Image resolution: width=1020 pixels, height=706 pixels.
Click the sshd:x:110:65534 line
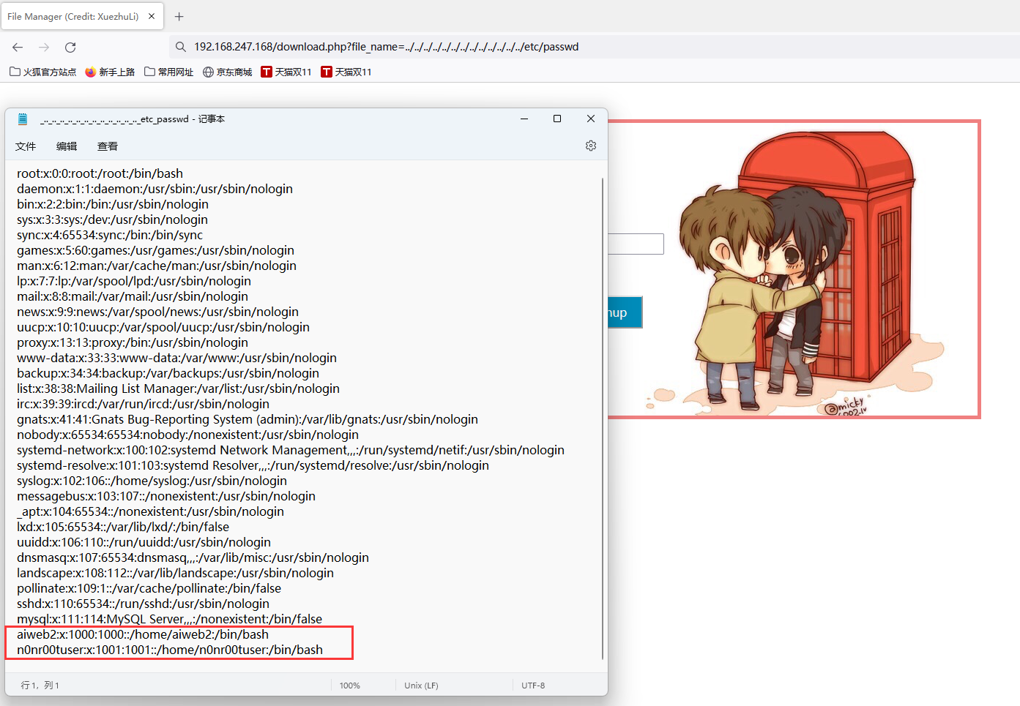click(x=143, y=604)
